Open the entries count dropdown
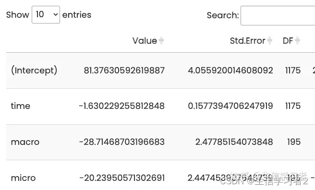Screen dimensions: 315x190 coord(46,15)
